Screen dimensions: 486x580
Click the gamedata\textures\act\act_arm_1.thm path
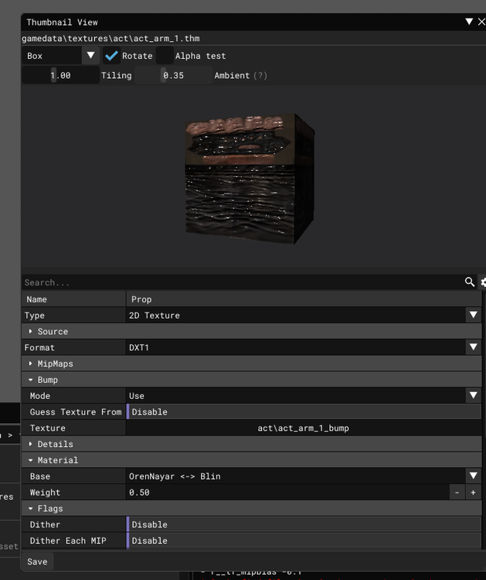[110, 39]
